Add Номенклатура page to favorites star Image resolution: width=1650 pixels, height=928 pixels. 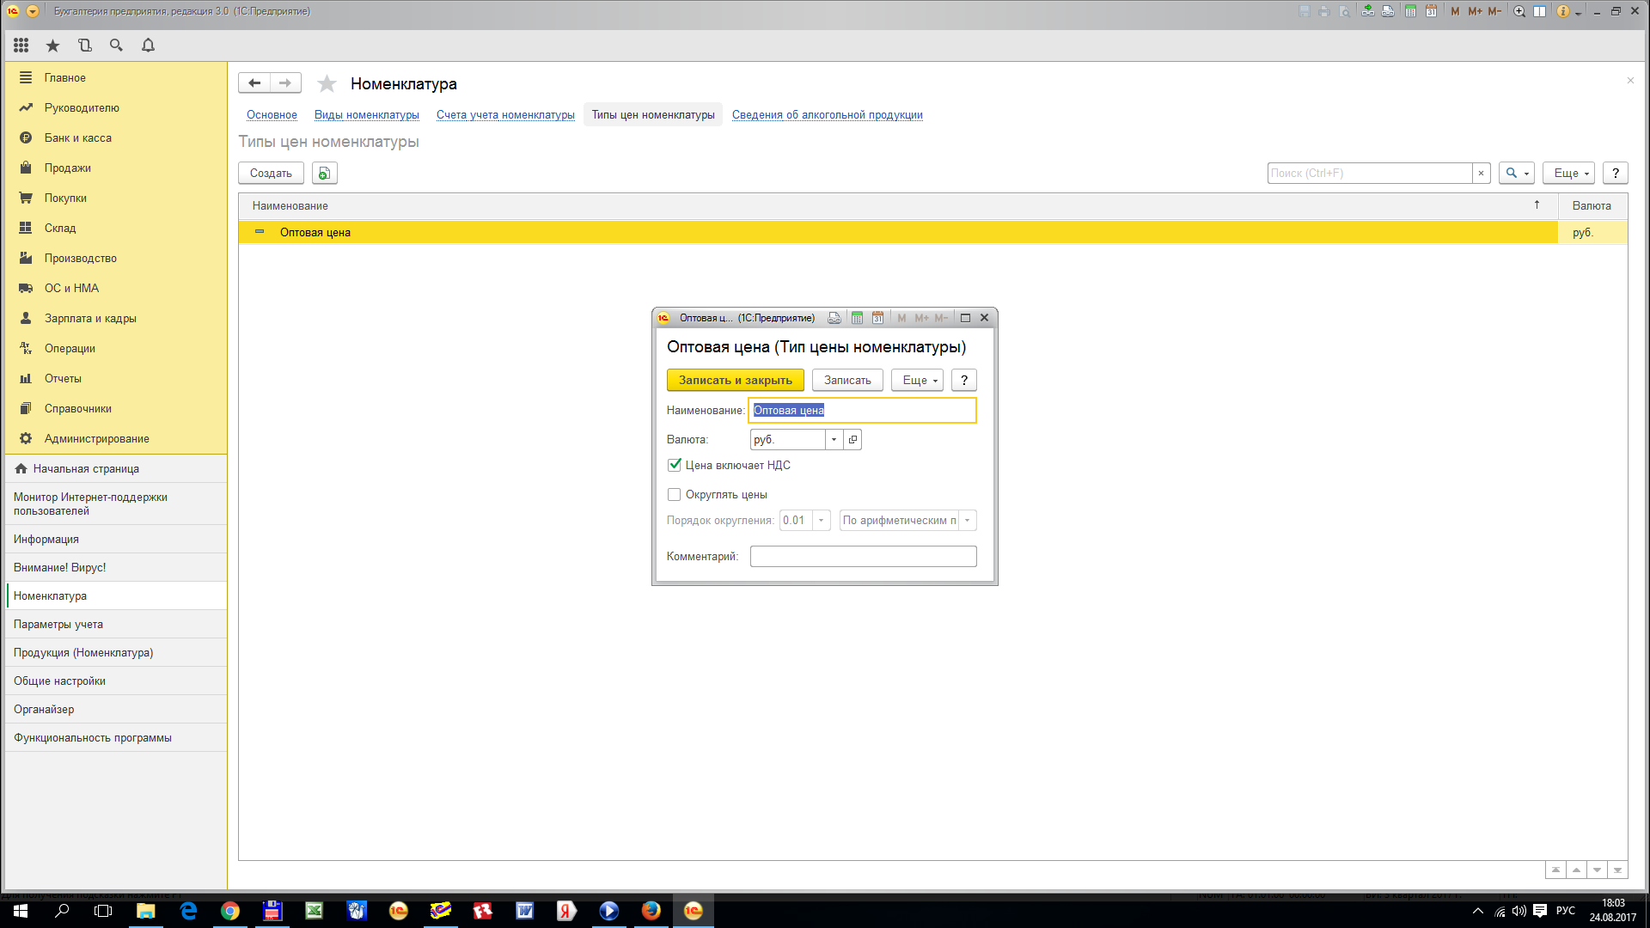[327, 84]
